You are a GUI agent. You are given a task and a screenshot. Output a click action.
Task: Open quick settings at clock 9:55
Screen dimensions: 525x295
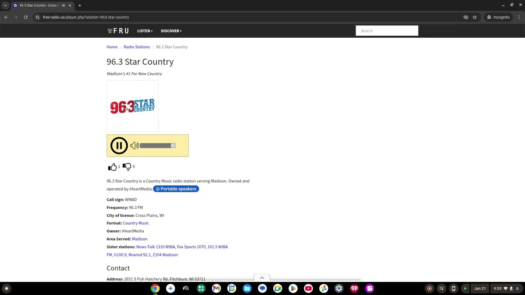507,288
